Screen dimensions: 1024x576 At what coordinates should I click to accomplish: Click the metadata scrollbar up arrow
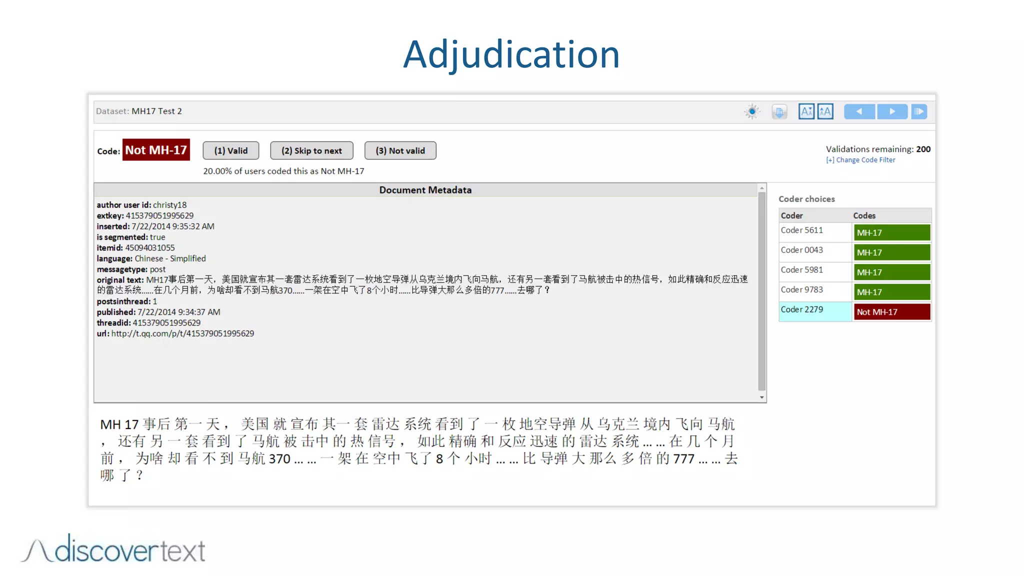(762, 188)
